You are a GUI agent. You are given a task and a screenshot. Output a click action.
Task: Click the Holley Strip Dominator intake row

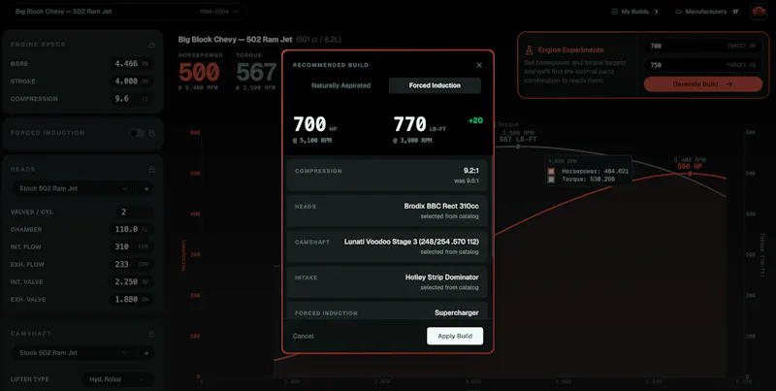(x=387, y=282)
